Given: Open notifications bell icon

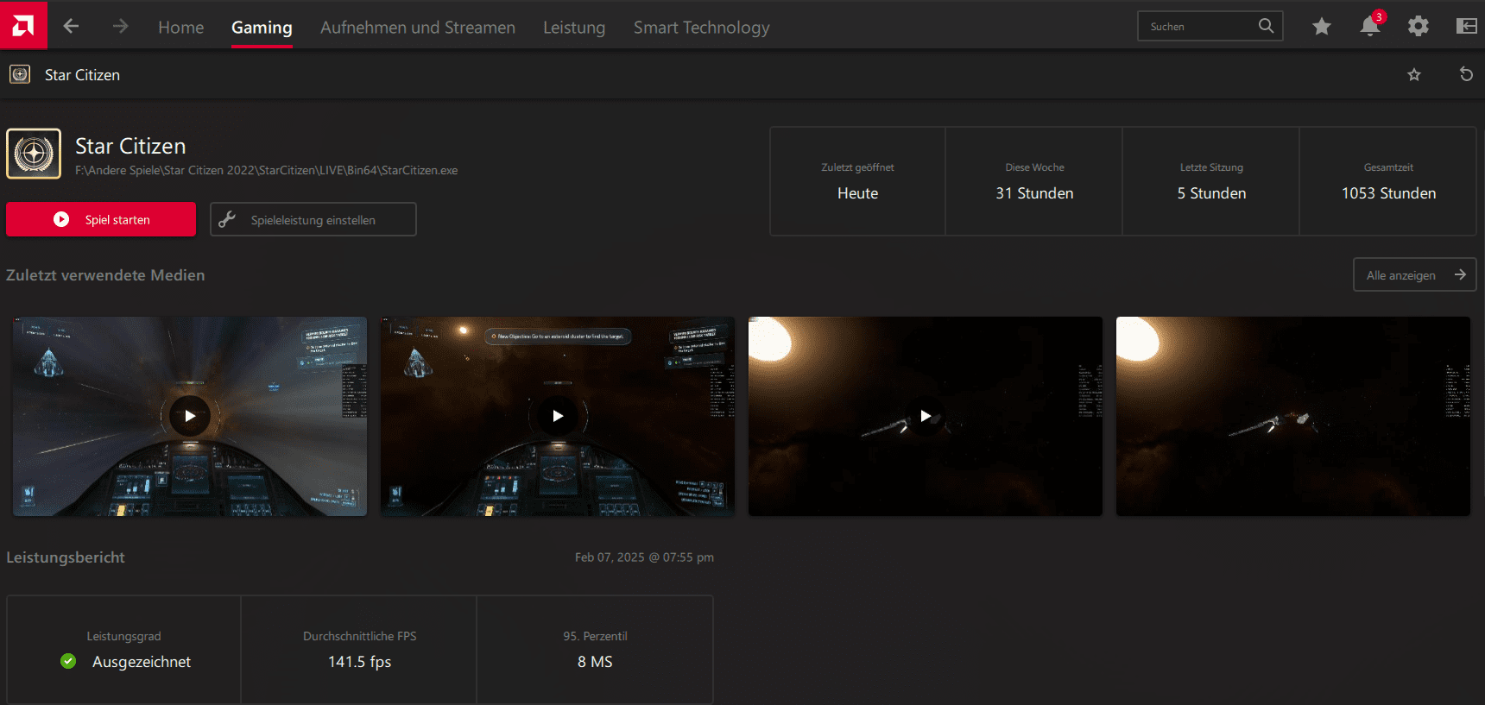Looking at the screenshot, I should click(1370, 26).
